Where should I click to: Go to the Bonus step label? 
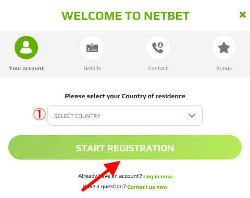pyautogui.click(x=224, y=68)
